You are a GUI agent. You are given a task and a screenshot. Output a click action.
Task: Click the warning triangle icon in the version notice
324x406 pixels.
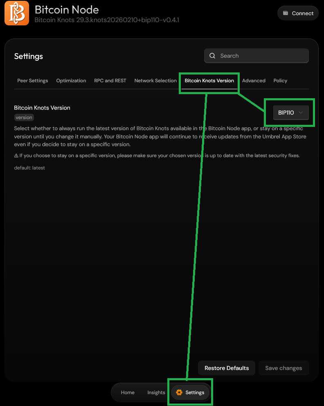click(x=17, y=155)
